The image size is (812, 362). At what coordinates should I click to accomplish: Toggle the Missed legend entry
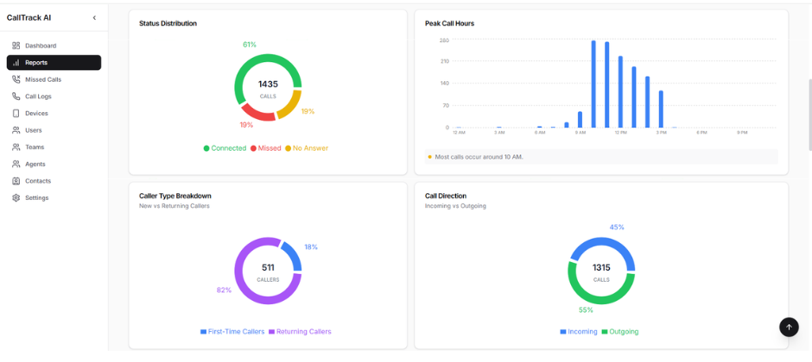click(265, 148)
